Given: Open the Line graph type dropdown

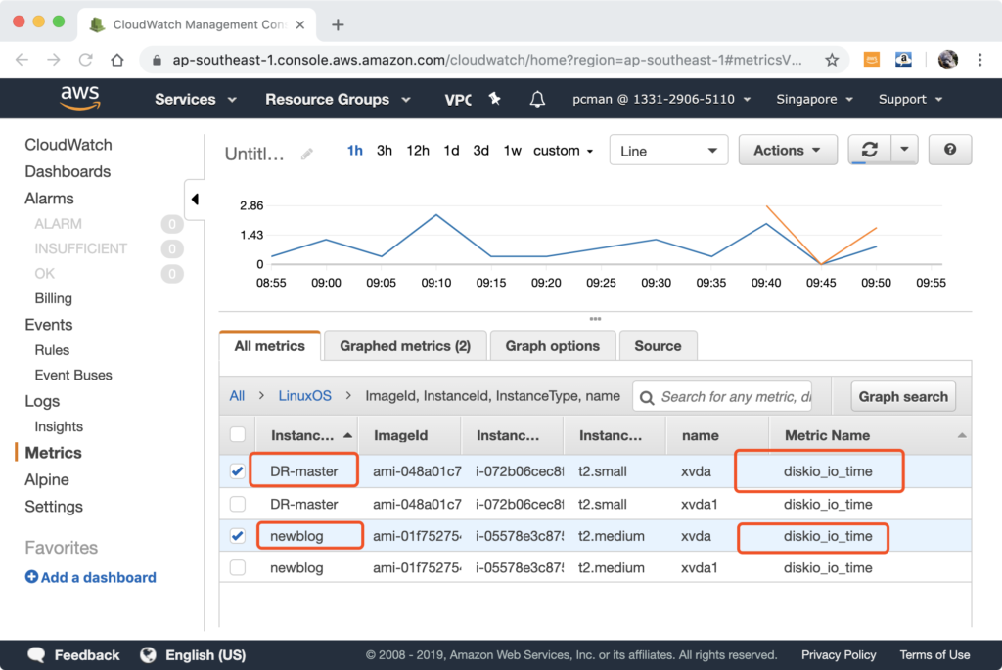Looking at the screenshot, I should click(x=668, y=151).
